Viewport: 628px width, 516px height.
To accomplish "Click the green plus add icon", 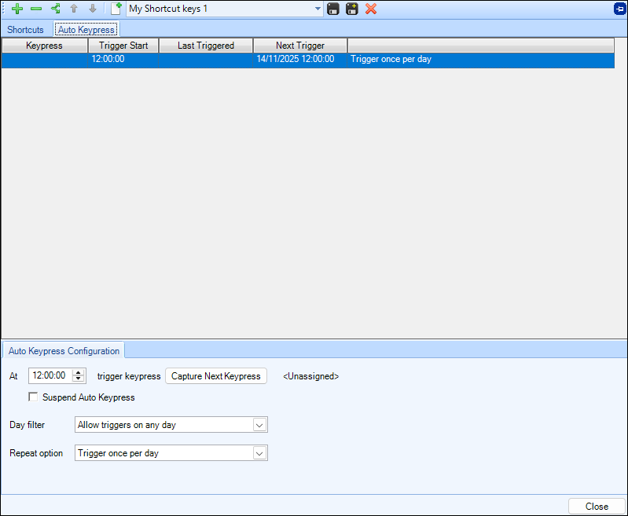I will (17, 9).
